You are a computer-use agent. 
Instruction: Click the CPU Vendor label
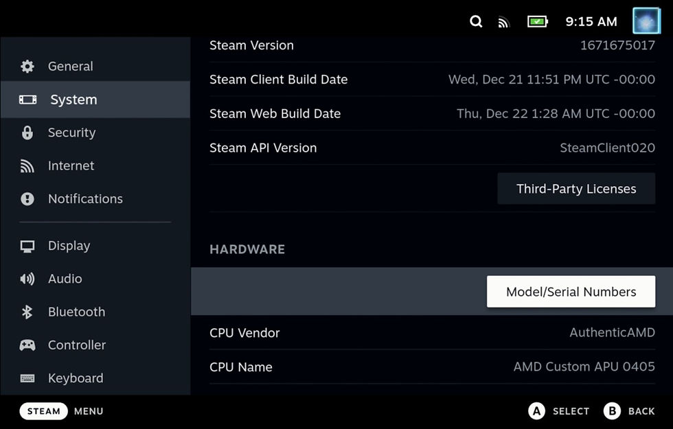244,333
